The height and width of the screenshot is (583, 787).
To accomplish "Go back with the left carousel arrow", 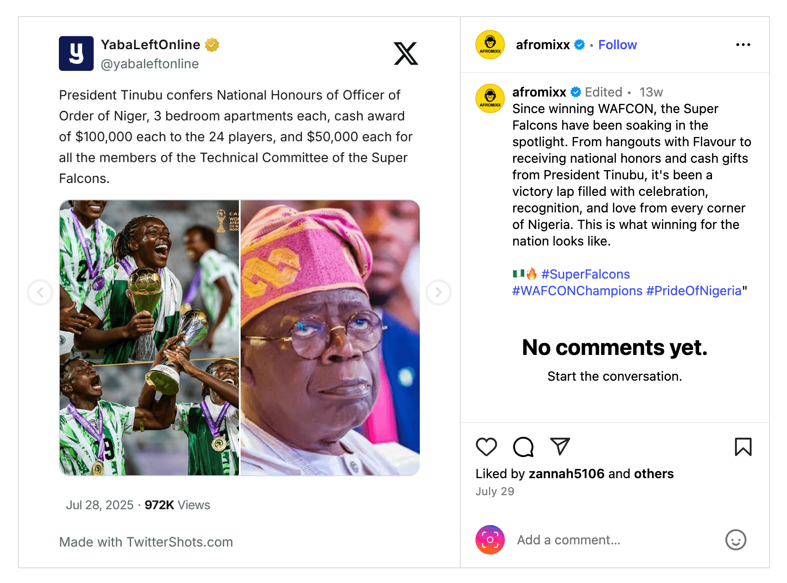I will (x=40, y=292).
